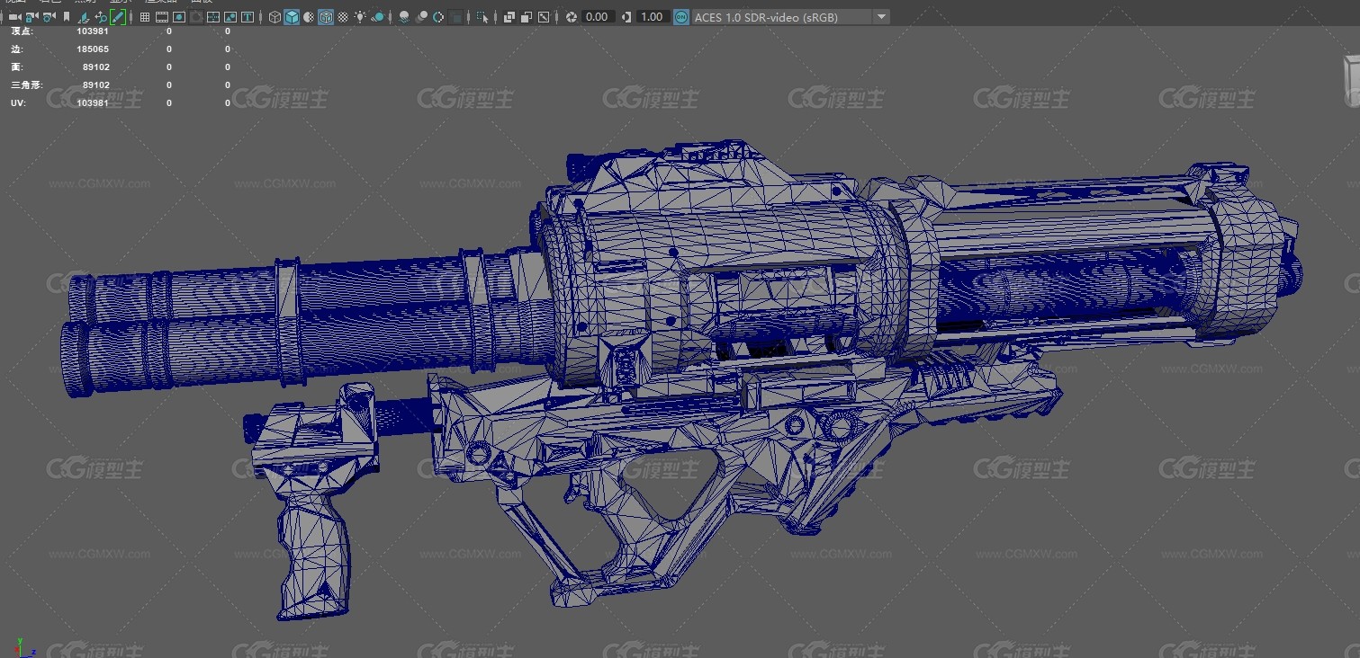Click the 三角形 triangle count 89102
Image resolution: width=1360 pixels, height=658 pixels.
(96, 85)
